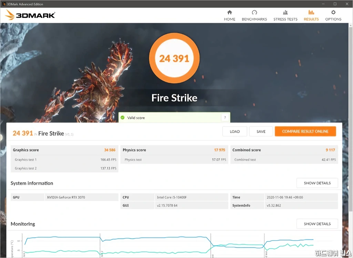Viewport: 353px width, 258px height.
Task: Click the Monitoring heading
Action: [x=23, y=224]
